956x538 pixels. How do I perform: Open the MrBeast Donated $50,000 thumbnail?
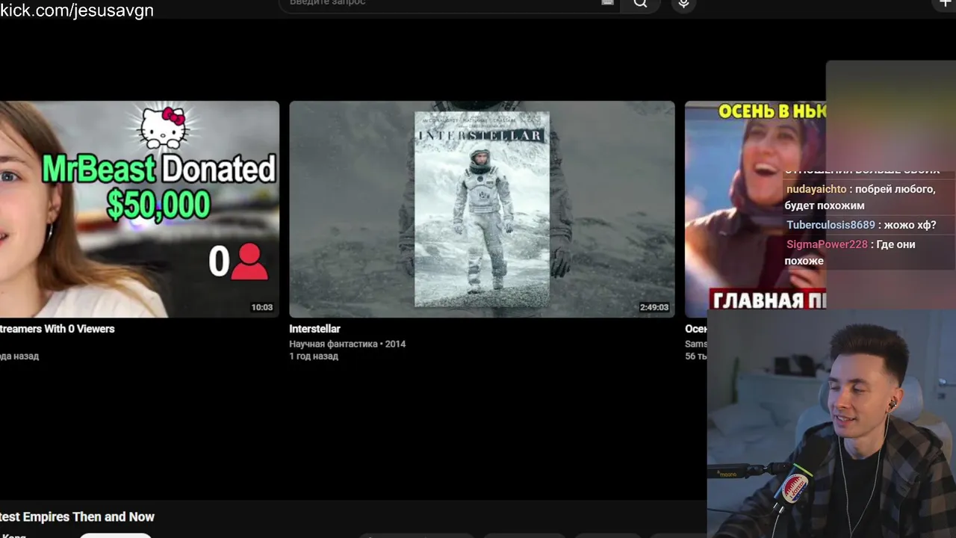coord(140,209)
